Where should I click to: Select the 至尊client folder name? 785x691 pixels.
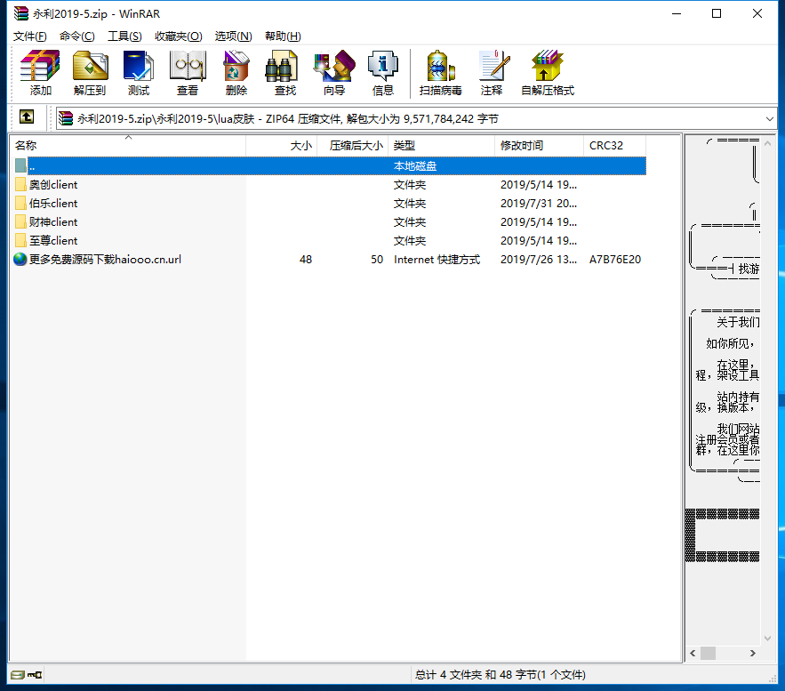(x=53, y=241)
